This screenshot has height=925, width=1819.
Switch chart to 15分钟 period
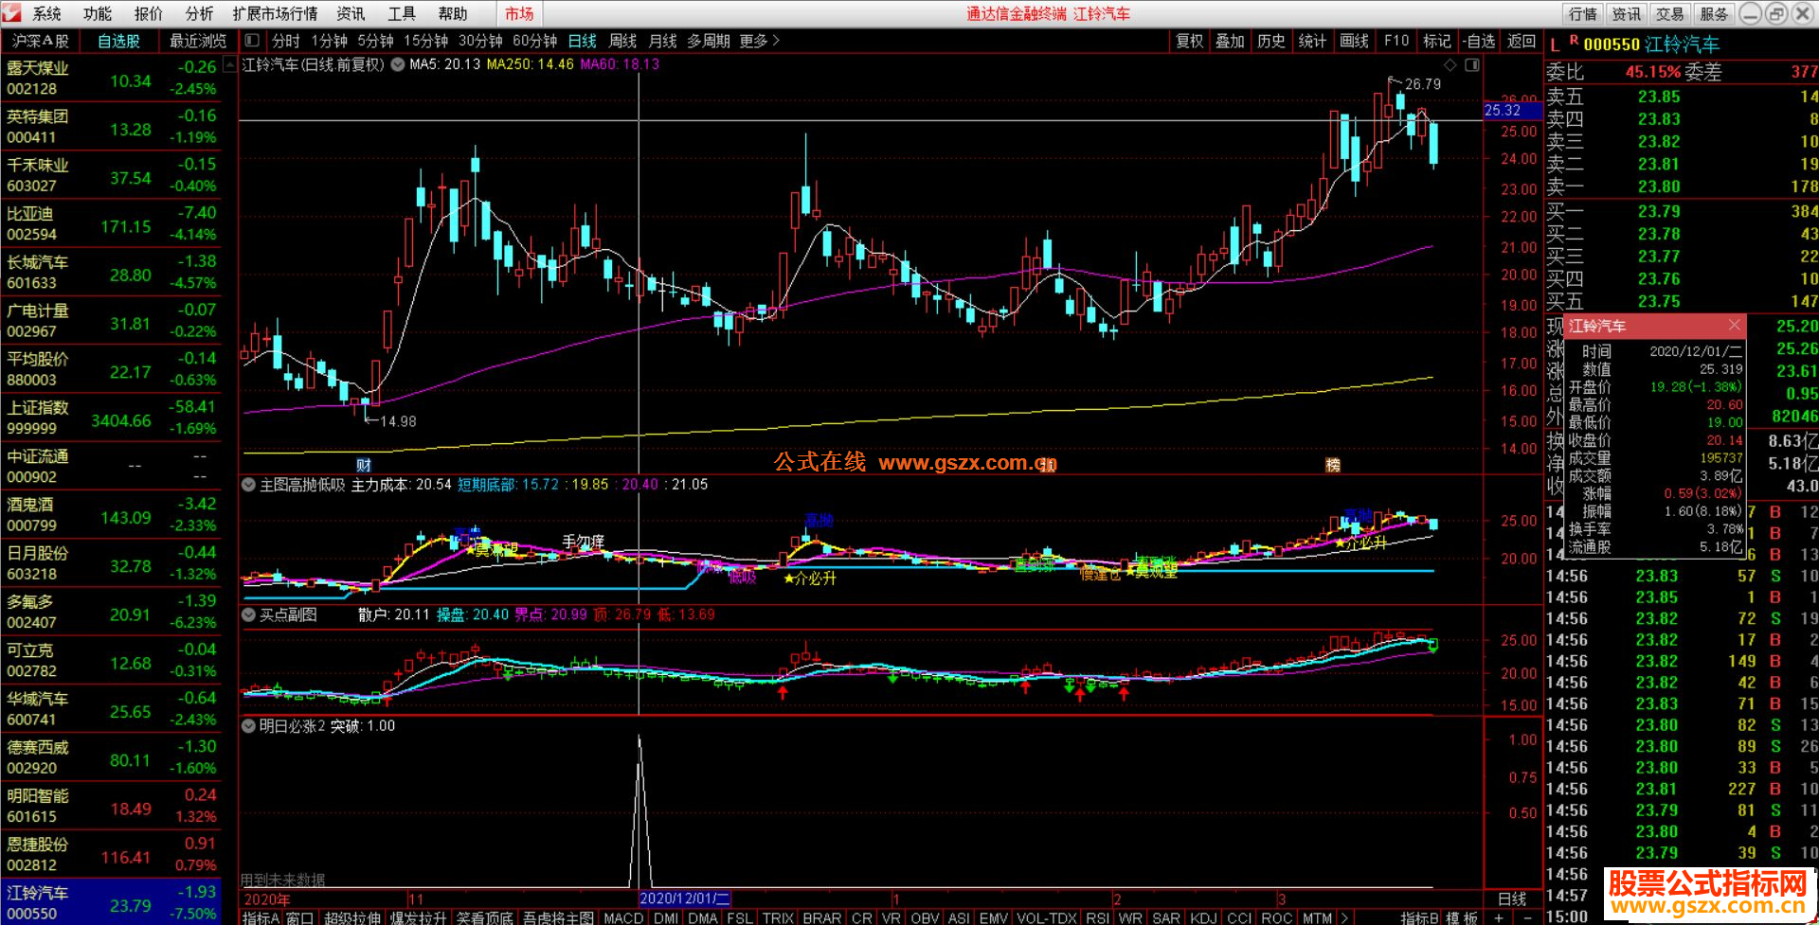425,41
